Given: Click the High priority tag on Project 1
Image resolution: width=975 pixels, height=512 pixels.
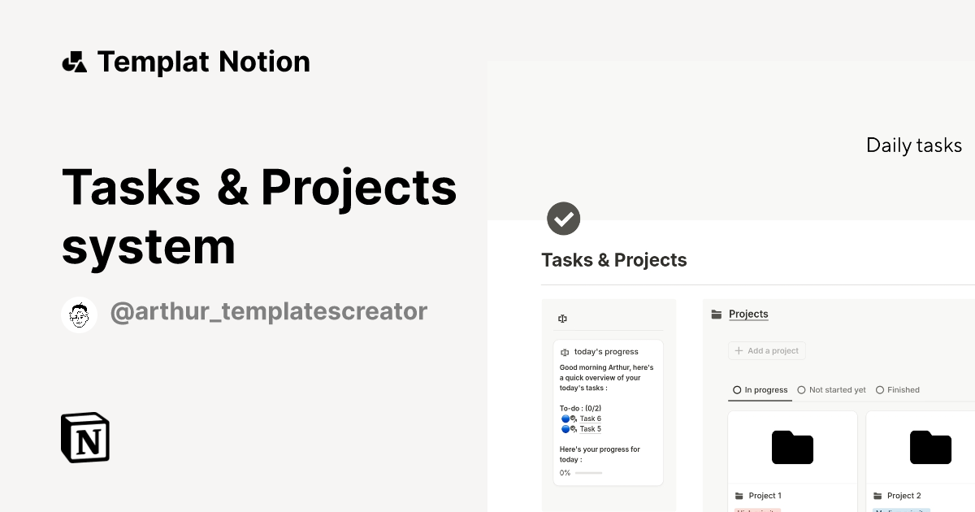Looking at the screenshot, I should 756,511.
